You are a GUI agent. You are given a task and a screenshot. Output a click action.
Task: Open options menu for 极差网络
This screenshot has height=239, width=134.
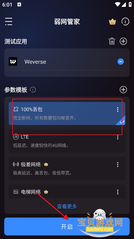point(117,164)
